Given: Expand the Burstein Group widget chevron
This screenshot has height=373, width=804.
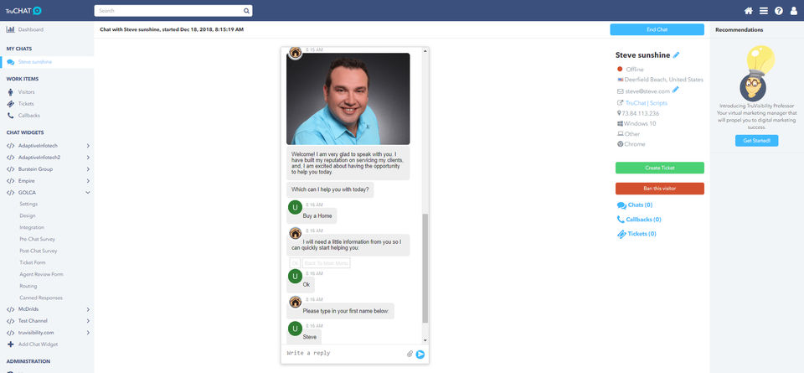Looking at the screenshot, I should (88, 169).
